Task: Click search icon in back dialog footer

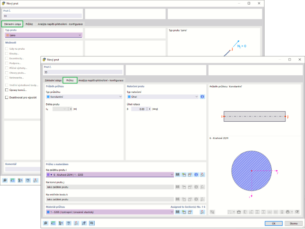Action: pos(5,180)
